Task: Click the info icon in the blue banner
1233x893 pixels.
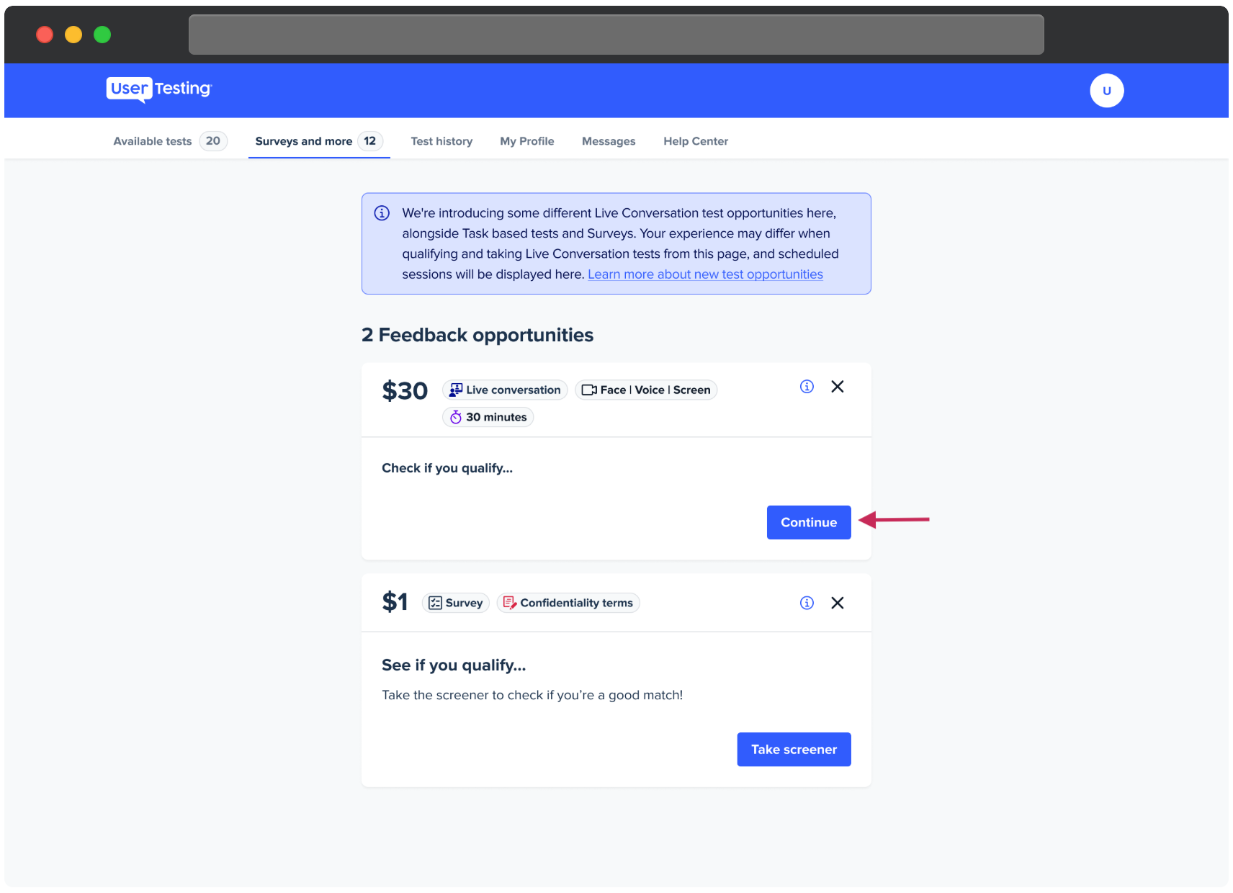Action: click(x=382, y=213)
